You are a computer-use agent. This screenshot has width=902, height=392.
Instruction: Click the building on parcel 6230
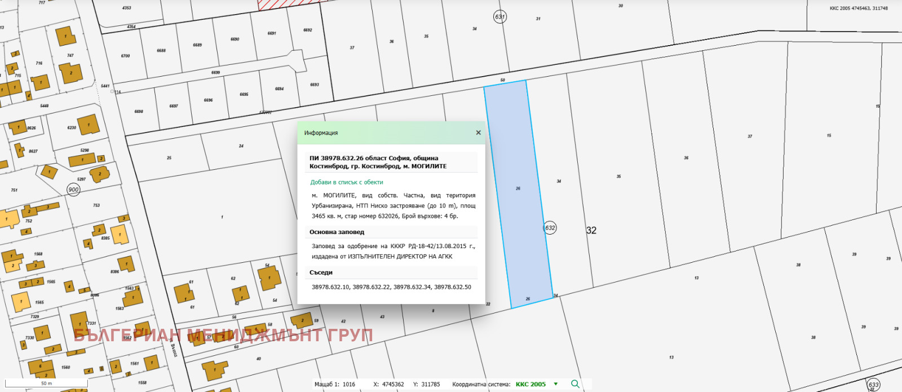[89, 125]
